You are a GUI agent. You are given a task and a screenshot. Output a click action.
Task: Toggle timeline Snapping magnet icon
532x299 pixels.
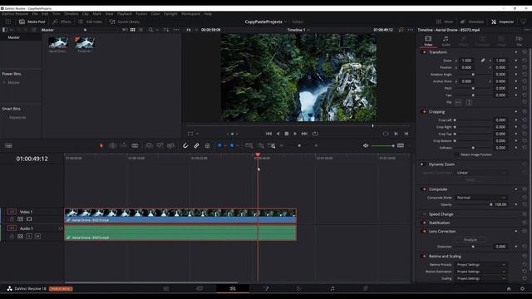(185, 146)
